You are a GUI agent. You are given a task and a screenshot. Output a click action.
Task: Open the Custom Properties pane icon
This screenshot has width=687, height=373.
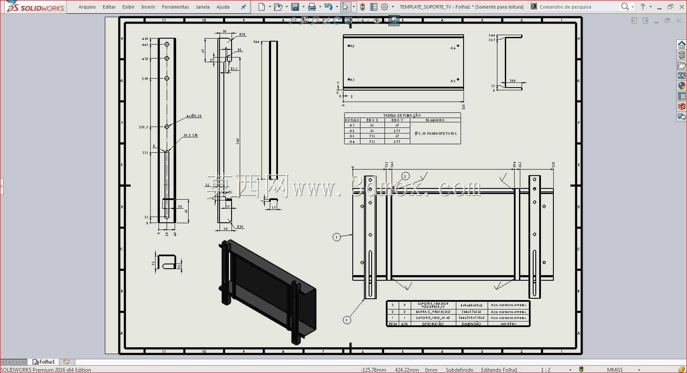coord(682,96)
